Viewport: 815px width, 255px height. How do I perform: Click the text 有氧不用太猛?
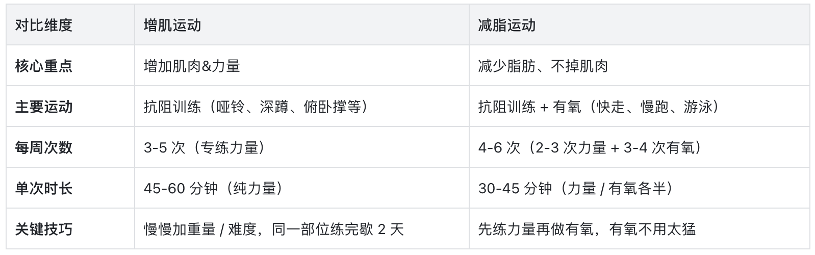(x=652, y=229)
